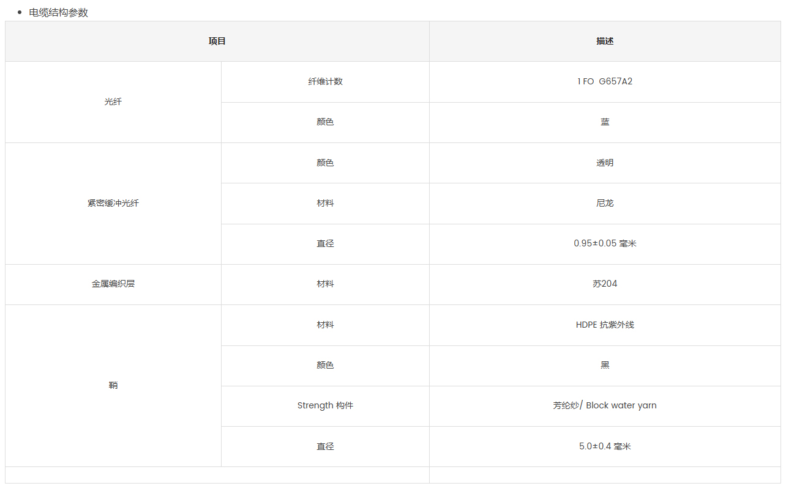This screenshot has height=486, width=786.
Task: Select the 金属编织层 cell
Action: (x=113, y=284)
